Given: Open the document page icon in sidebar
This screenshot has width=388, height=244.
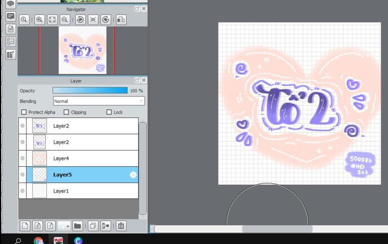Looking at the screenshot, I should coord(10,29).
